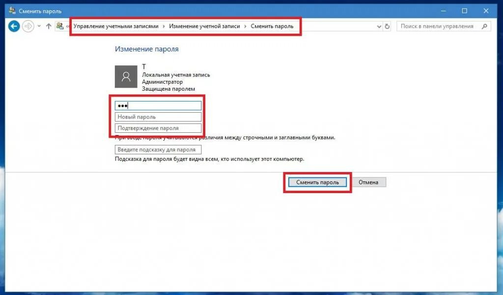Open 'Изменение учетной записи' breadcrumb
This screenshot has width=503, height=295.
pos(204,26)
